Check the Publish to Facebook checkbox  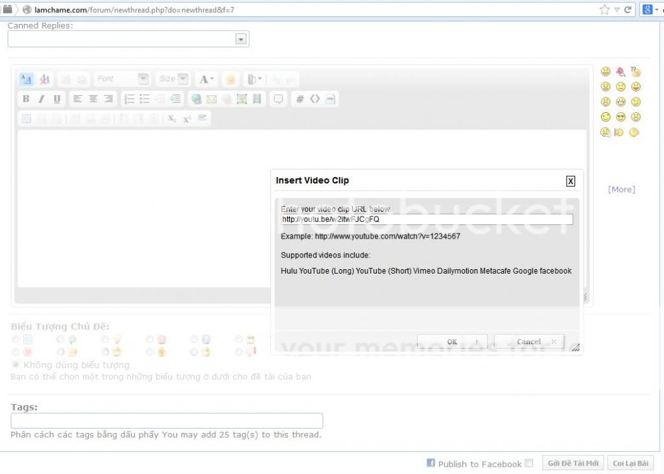(x=529, y=463)
